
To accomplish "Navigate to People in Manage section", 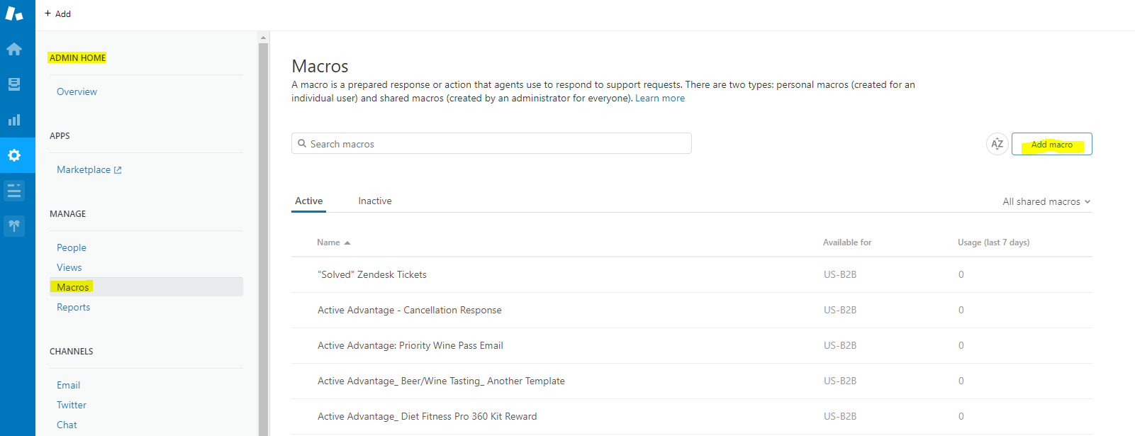I will [72, 247].
